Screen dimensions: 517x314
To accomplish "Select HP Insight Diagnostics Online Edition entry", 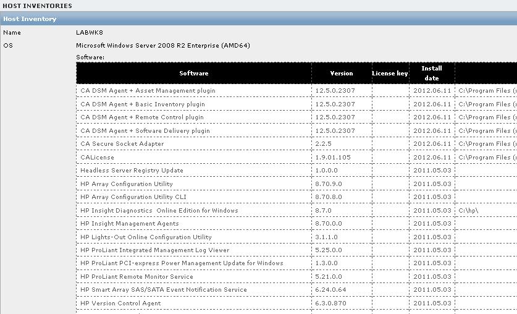I will (x=159, y=210).
